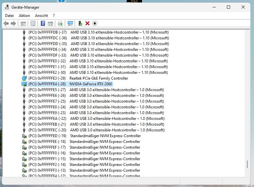This screenshot has width=254, height=187.
Task: Click the circled down-arrow disable device icon
Action: tap(95, 24)
